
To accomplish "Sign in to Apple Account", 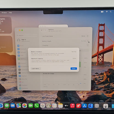I will [x=24, y=40].
